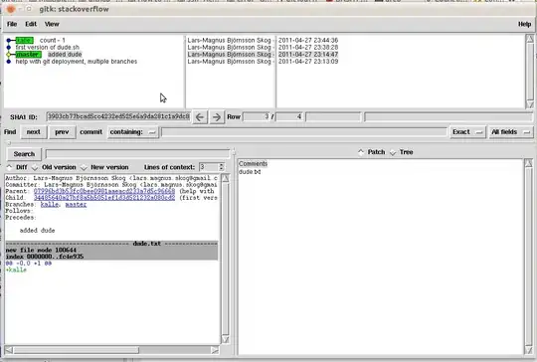Click date 2011-04-27 23:13:09
This screenshot has height=362, width=537.
(x=308, y=62)
